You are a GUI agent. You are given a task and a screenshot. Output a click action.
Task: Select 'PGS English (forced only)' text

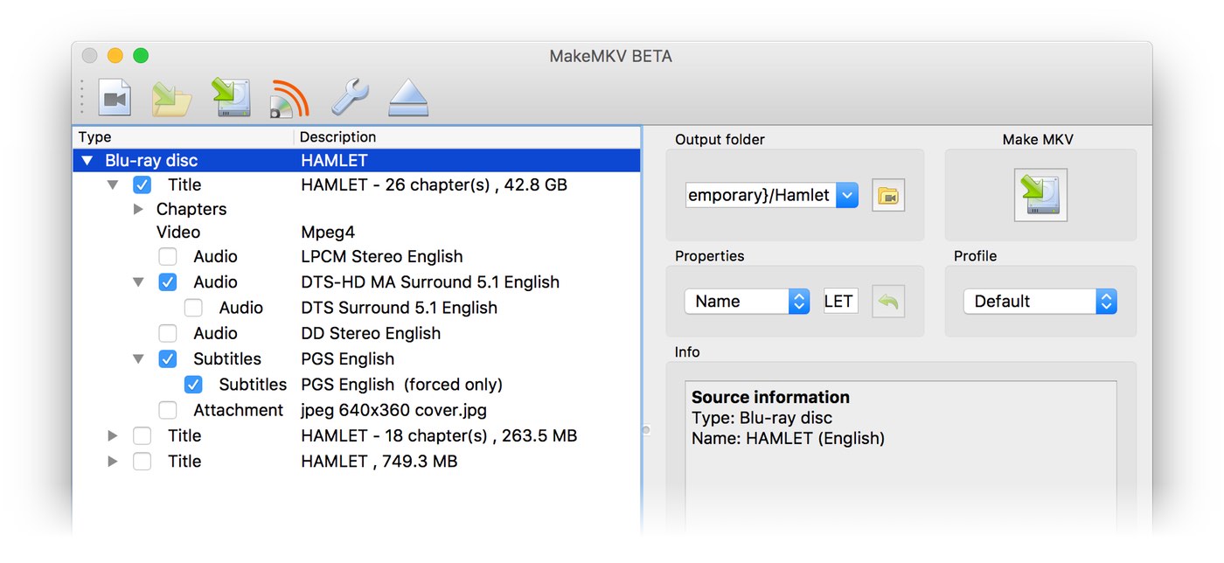(401, 385)
